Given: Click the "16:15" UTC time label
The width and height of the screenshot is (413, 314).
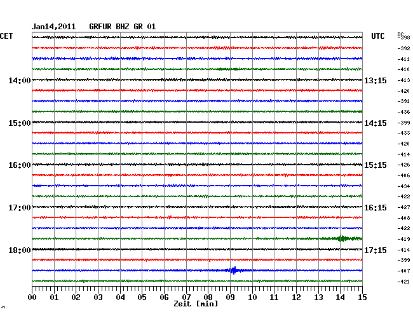Looking at the screenshot, I should point(376,208).
